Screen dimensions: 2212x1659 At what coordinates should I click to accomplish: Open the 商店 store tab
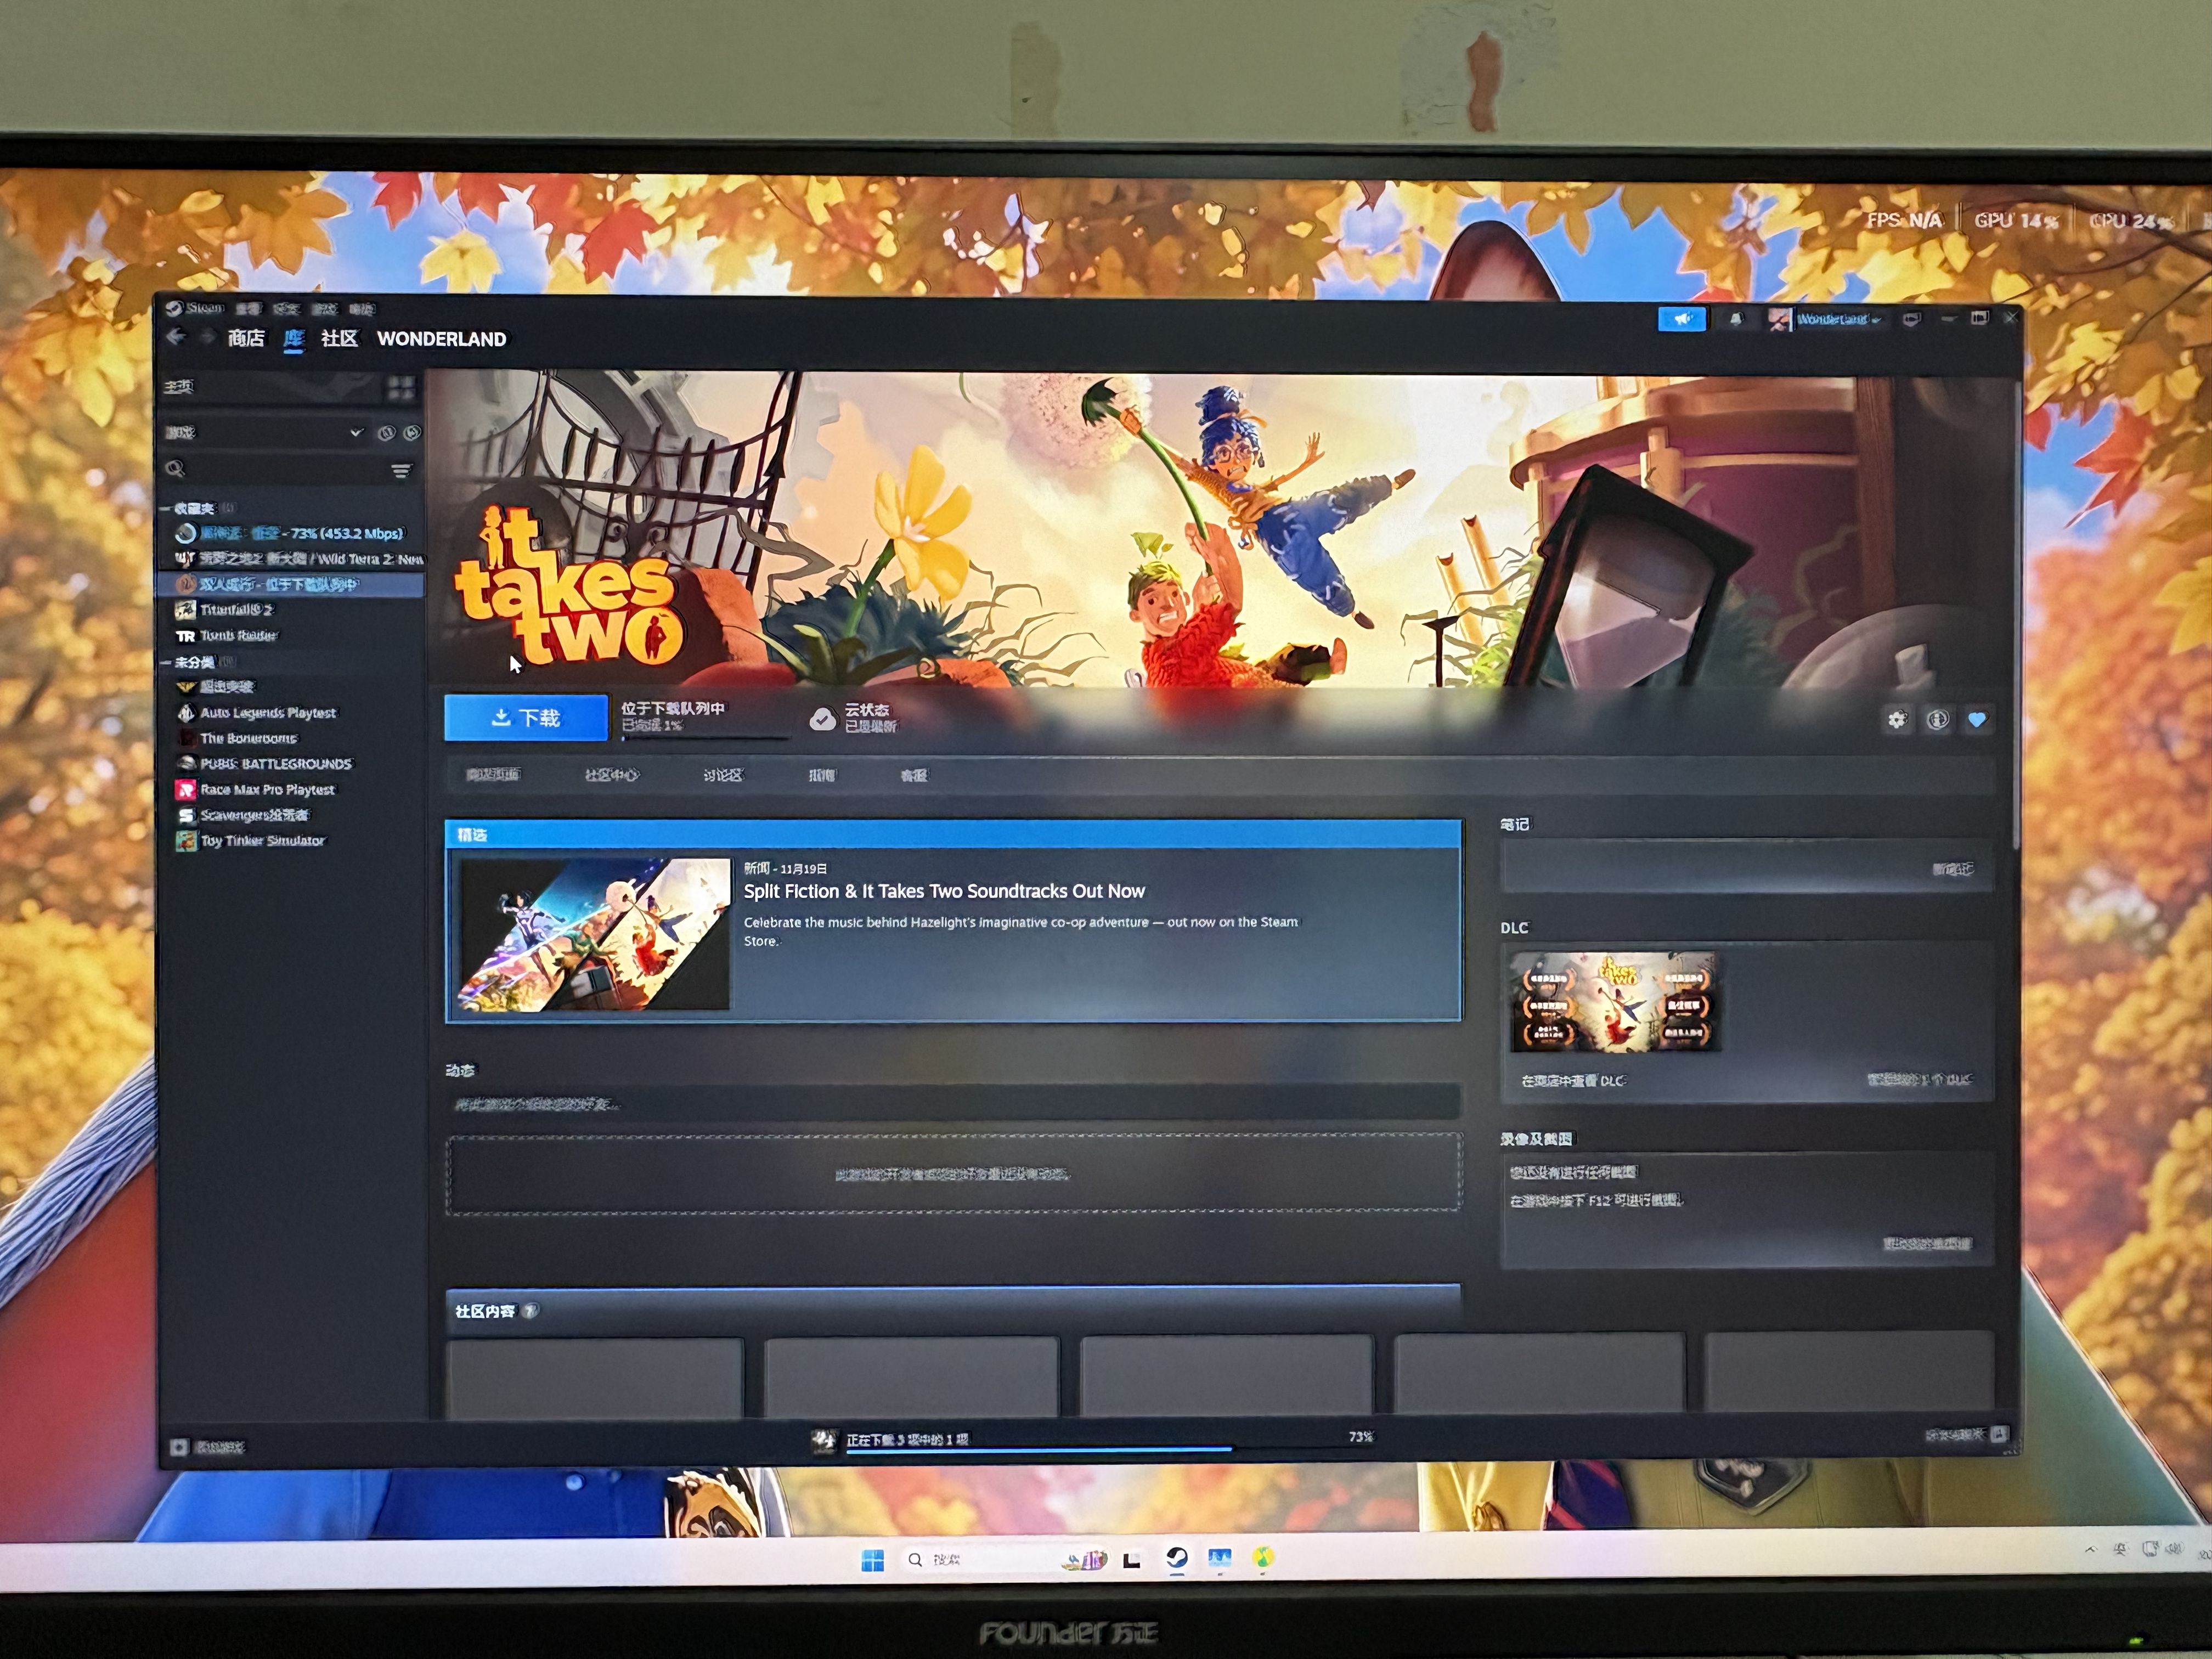tap(245, 338)
